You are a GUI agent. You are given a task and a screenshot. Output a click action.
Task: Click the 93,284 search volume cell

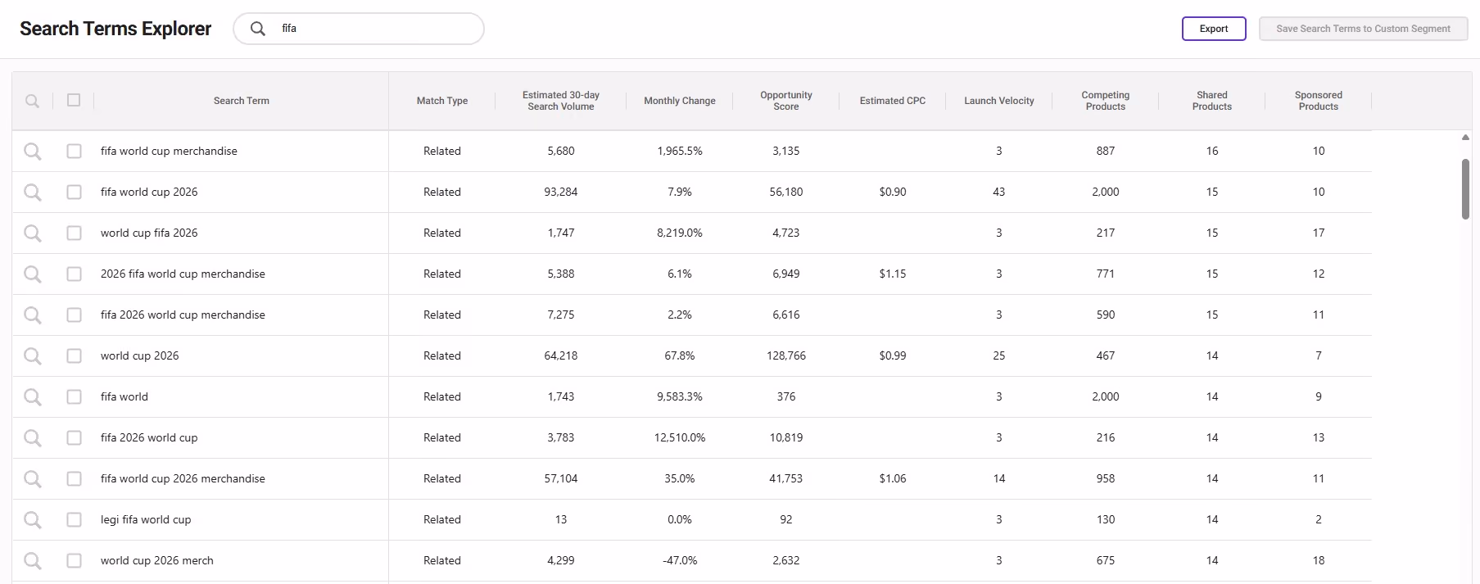click(561, 192)
